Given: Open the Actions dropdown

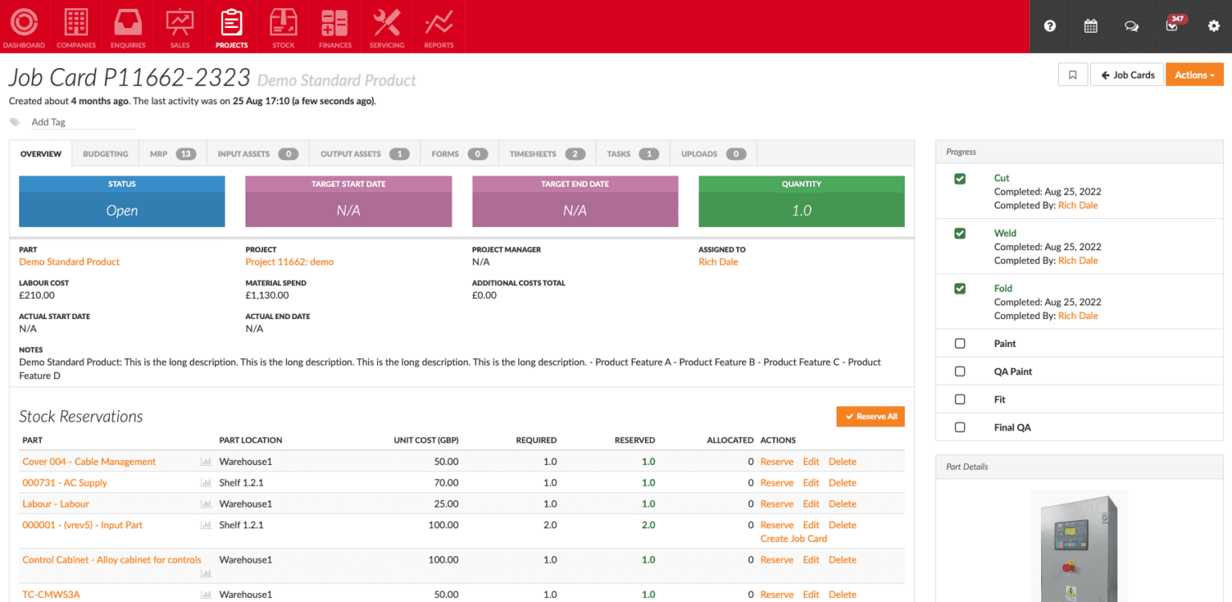Looking at the screenshot, I should point(1194,74).
